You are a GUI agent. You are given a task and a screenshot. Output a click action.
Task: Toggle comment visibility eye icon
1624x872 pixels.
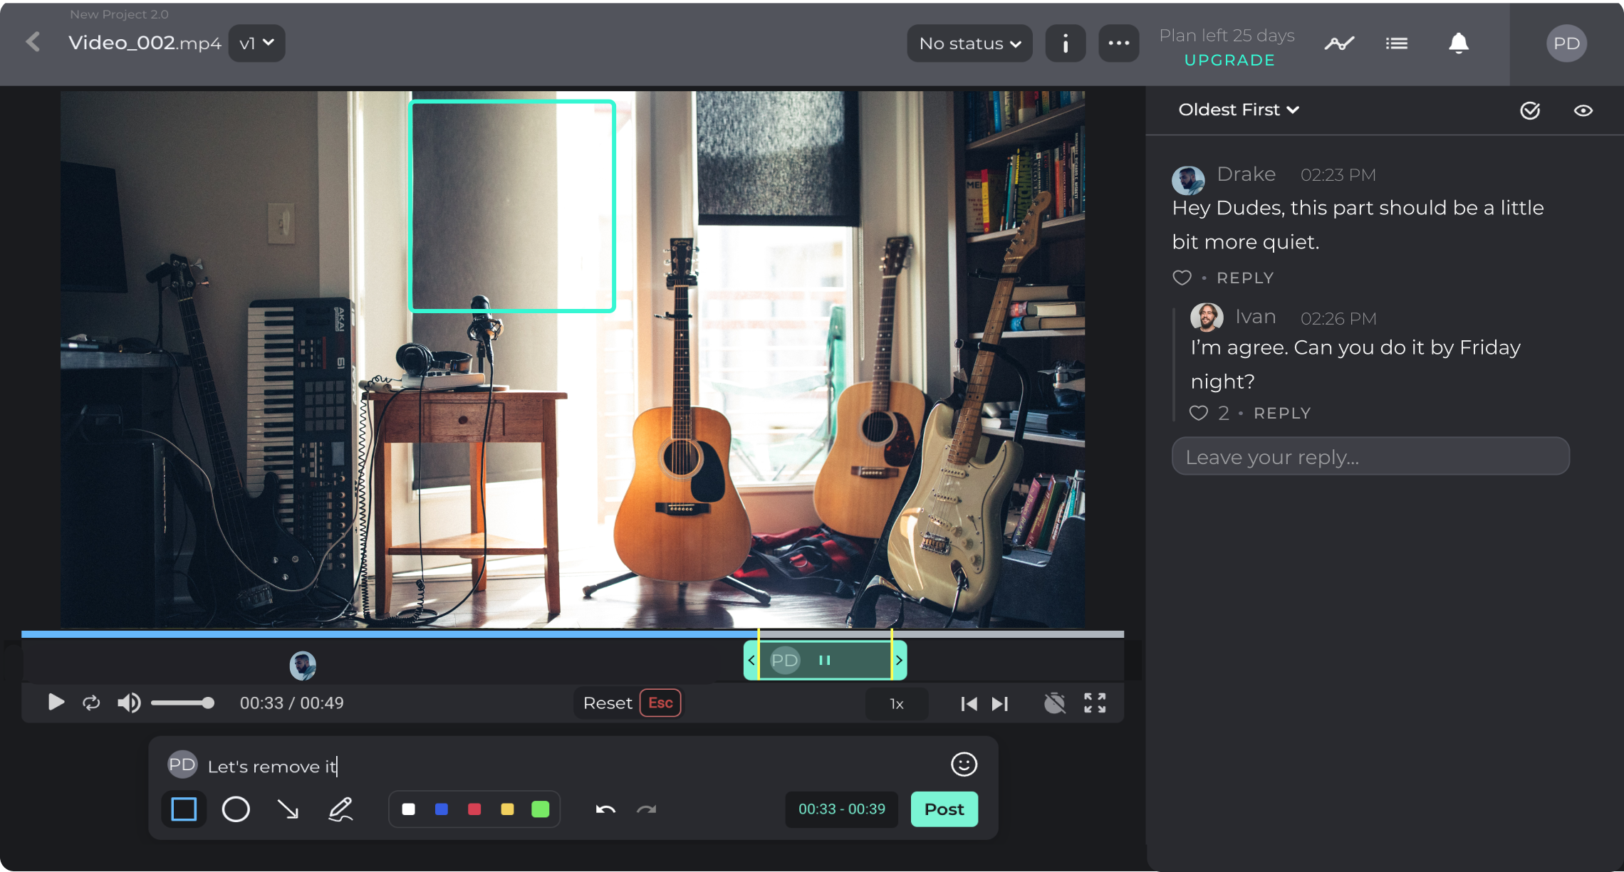(x=1583, y=110)
